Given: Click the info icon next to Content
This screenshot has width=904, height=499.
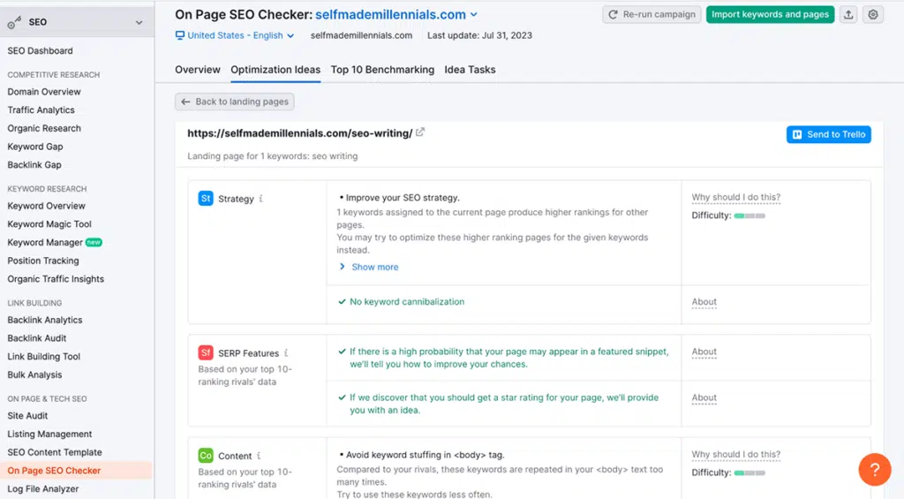Looking at the screenshot, I should pyautogui.click(x=259, y=455).
